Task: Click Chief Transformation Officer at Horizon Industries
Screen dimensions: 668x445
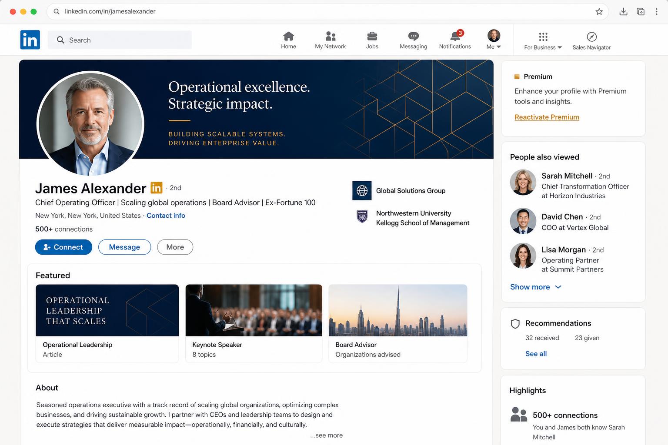Action: [x=585, y=191]
